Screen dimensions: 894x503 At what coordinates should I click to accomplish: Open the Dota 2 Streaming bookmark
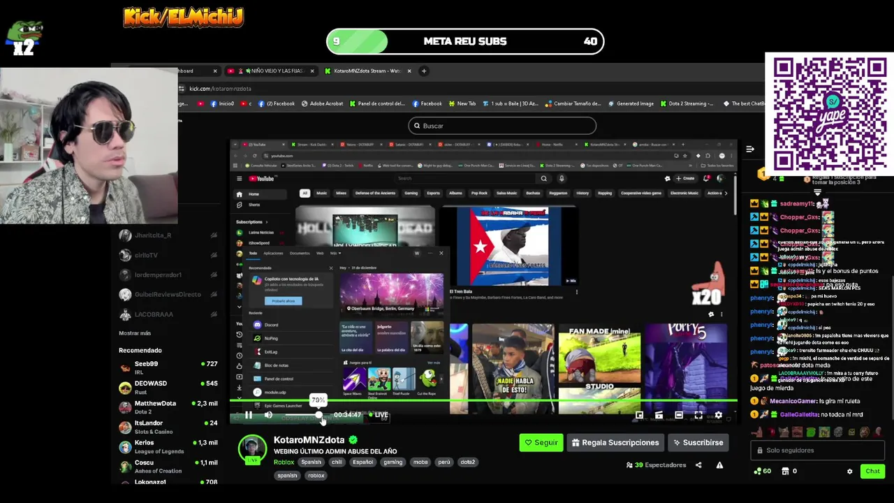pos(687,103)
